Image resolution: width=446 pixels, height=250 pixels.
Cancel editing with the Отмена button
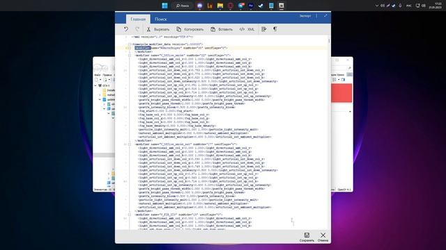[323, 237]
